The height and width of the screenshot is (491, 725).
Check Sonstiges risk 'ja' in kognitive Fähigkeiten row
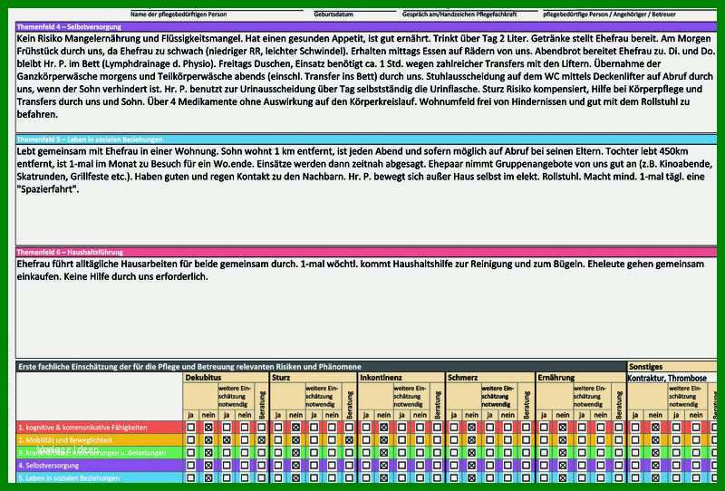(636, 428)
